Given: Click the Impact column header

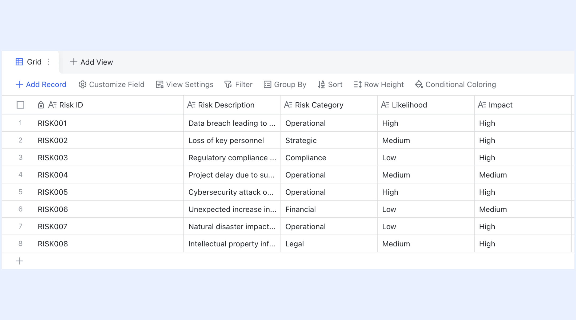Looking at the screenshot, I should (x=523, y=105).
